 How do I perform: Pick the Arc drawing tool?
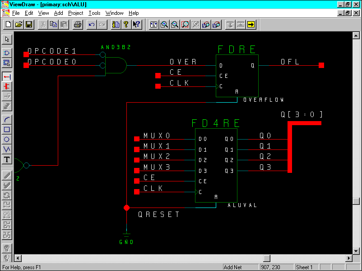(7, 119)
